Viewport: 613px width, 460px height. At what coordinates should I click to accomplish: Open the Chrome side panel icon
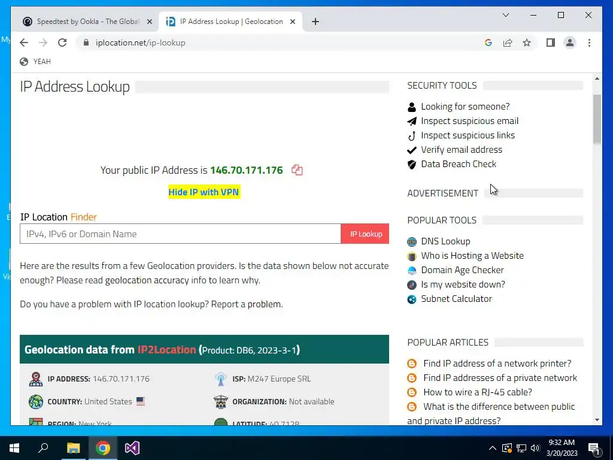point(551,43)
